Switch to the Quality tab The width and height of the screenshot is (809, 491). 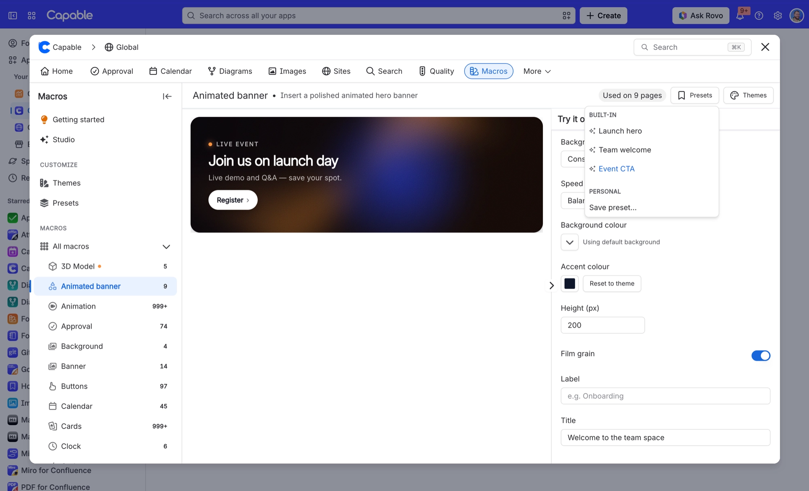pos(436,71)
